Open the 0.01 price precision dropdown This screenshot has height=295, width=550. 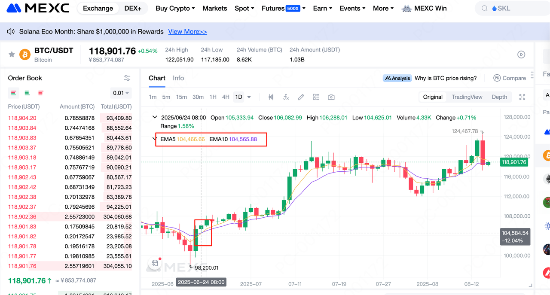point(121,93)
